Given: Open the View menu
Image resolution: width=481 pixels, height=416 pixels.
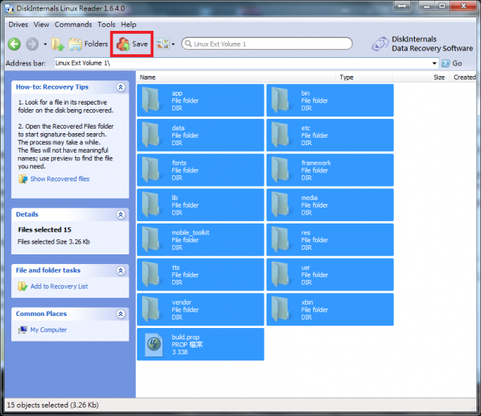Looking at the screenshot, I should click(41, 25).
